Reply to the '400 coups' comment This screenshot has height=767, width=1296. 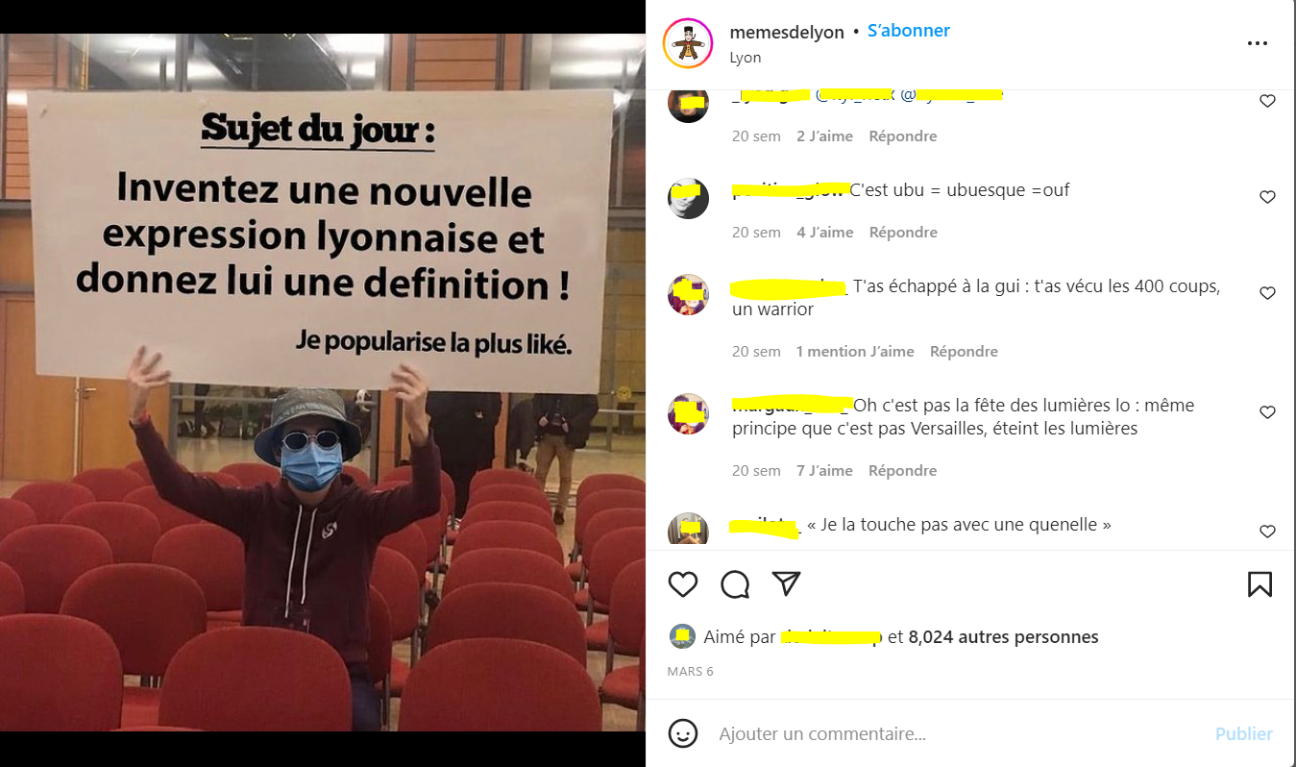click(x=964, y=351)
